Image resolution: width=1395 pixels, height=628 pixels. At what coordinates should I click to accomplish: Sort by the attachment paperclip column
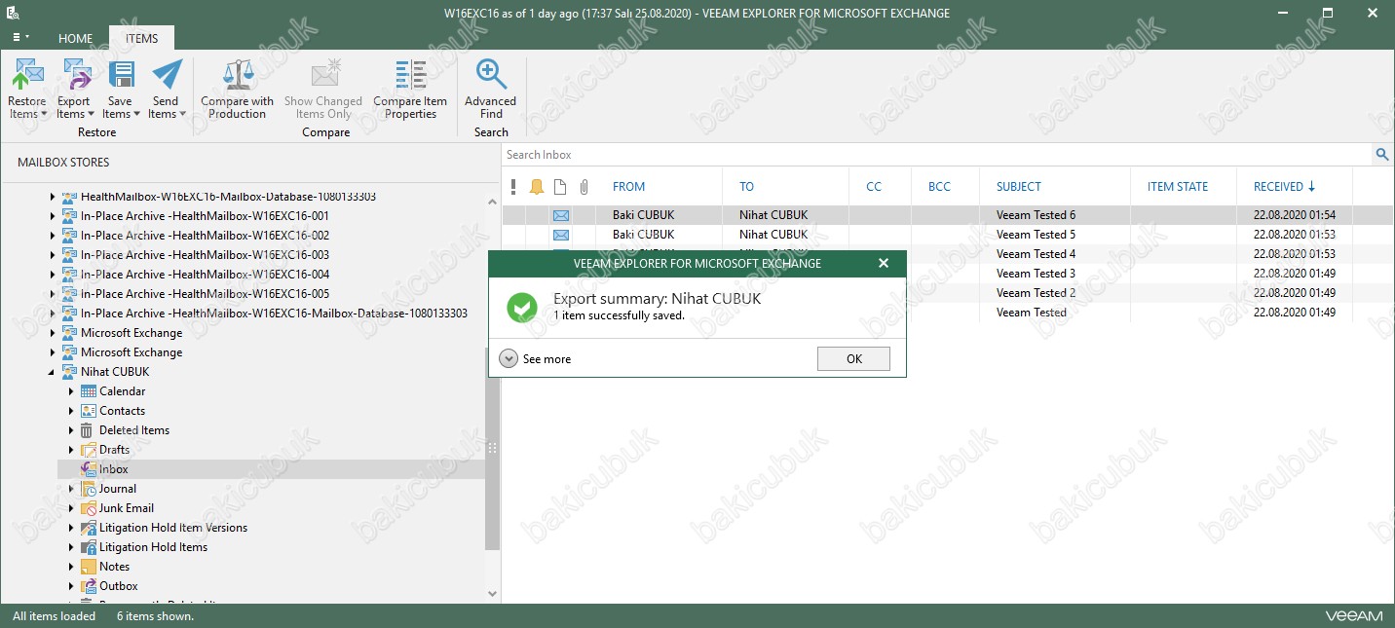tap(584, 187)
